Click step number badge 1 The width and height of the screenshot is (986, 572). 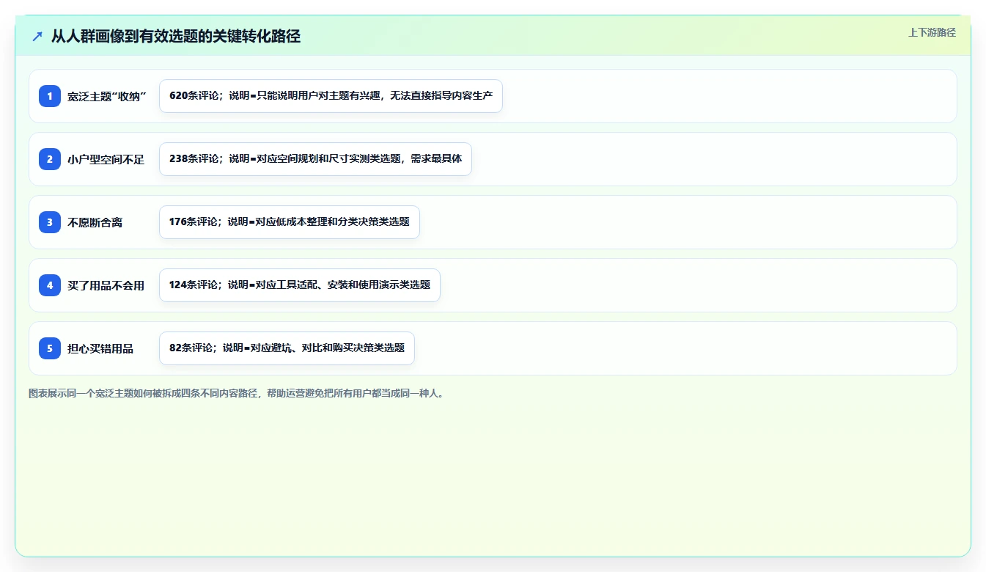[x=50, y=96]
